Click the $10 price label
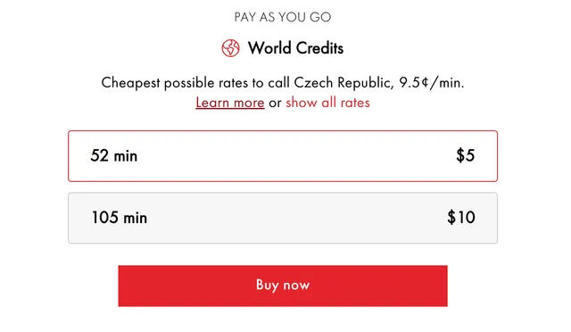 461,218
